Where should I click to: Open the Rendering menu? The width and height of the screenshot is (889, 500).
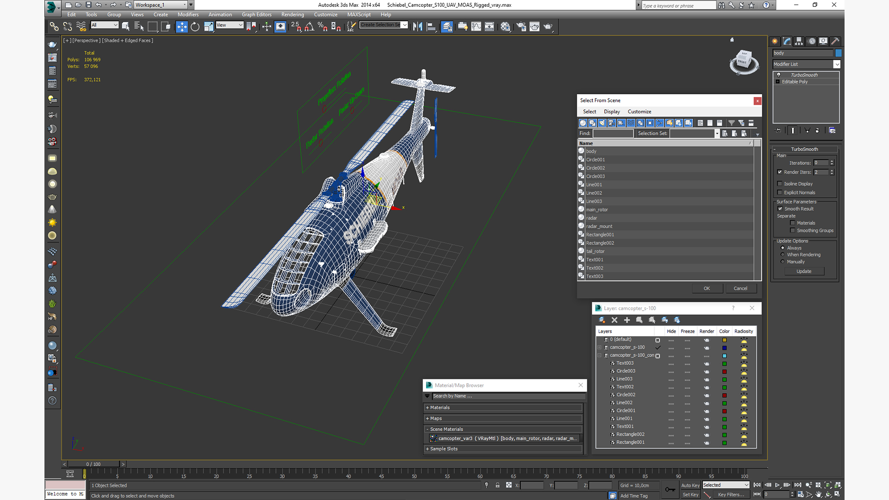(293, 14)
